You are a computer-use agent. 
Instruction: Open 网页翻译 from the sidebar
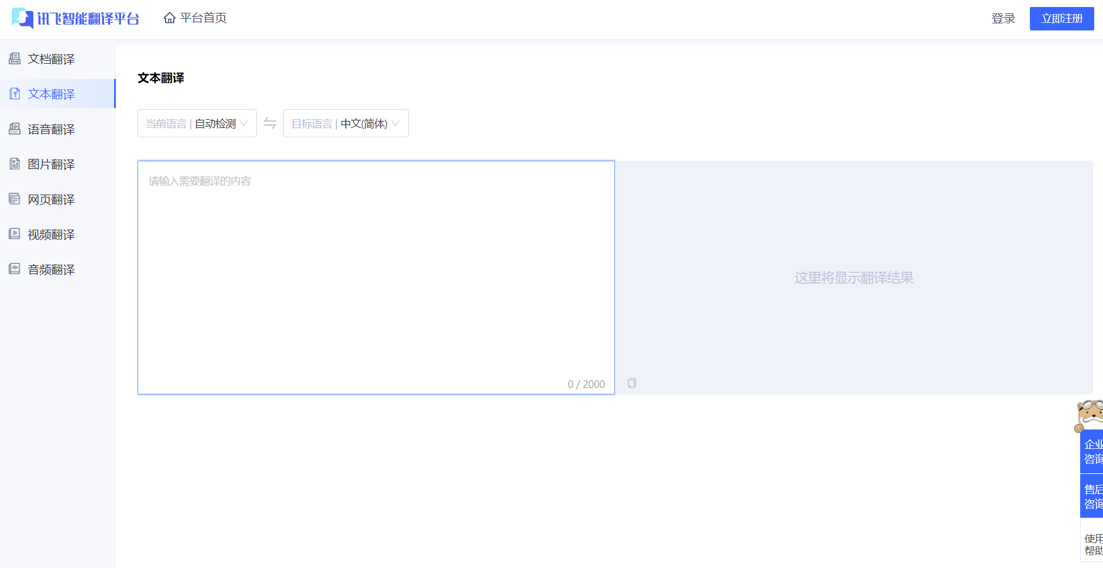51,199
